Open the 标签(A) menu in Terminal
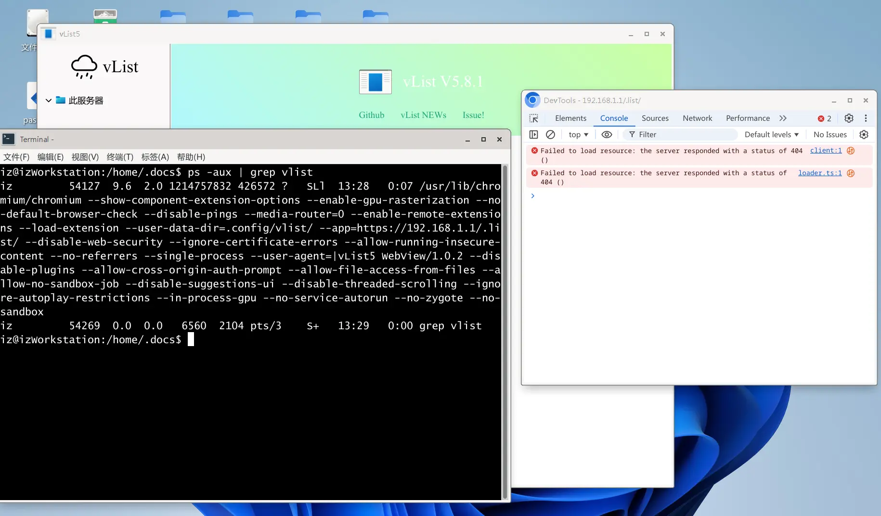The width and height of the screenshot is (881, 516). point(155,157)
